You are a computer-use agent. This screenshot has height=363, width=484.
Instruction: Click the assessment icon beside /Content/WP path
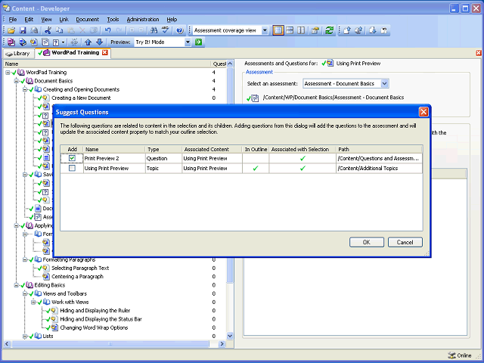(x=255, y=98)
